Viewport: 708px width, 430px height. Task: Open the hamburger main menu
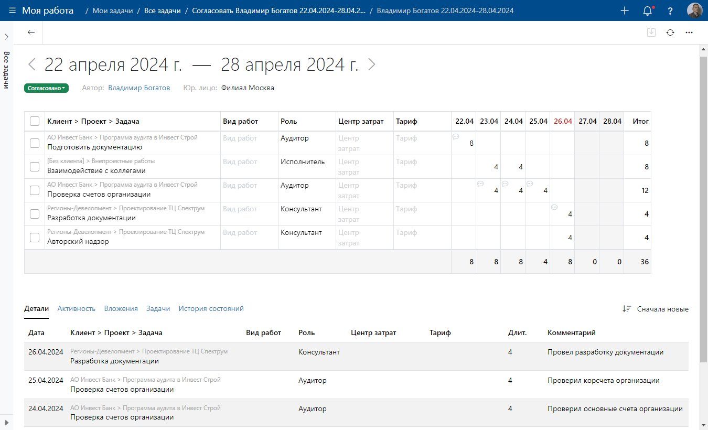[x=12, y=10]
